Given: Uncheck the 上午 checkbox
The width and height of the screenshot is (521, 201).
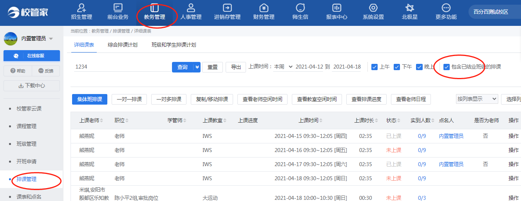Looking at the screenshot, I should tap(374, 67).
